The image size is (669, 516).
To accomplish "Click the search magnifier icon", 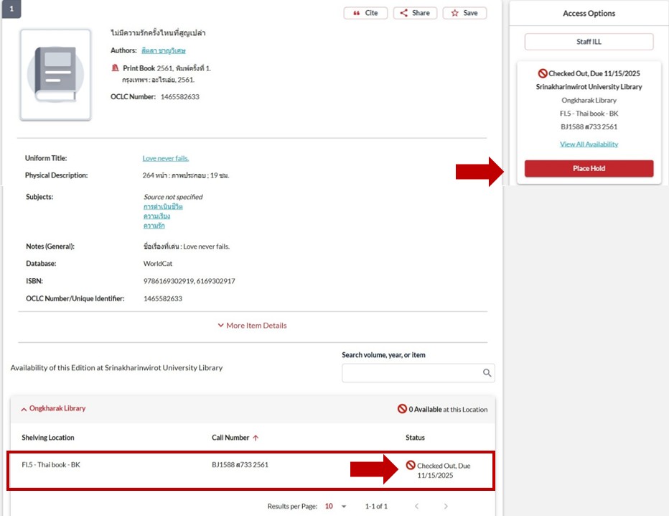I will 487,373.
